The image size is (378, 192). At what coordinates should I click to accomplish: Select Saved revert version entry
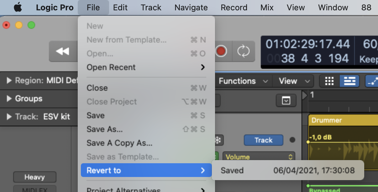(x=287, y=170)
